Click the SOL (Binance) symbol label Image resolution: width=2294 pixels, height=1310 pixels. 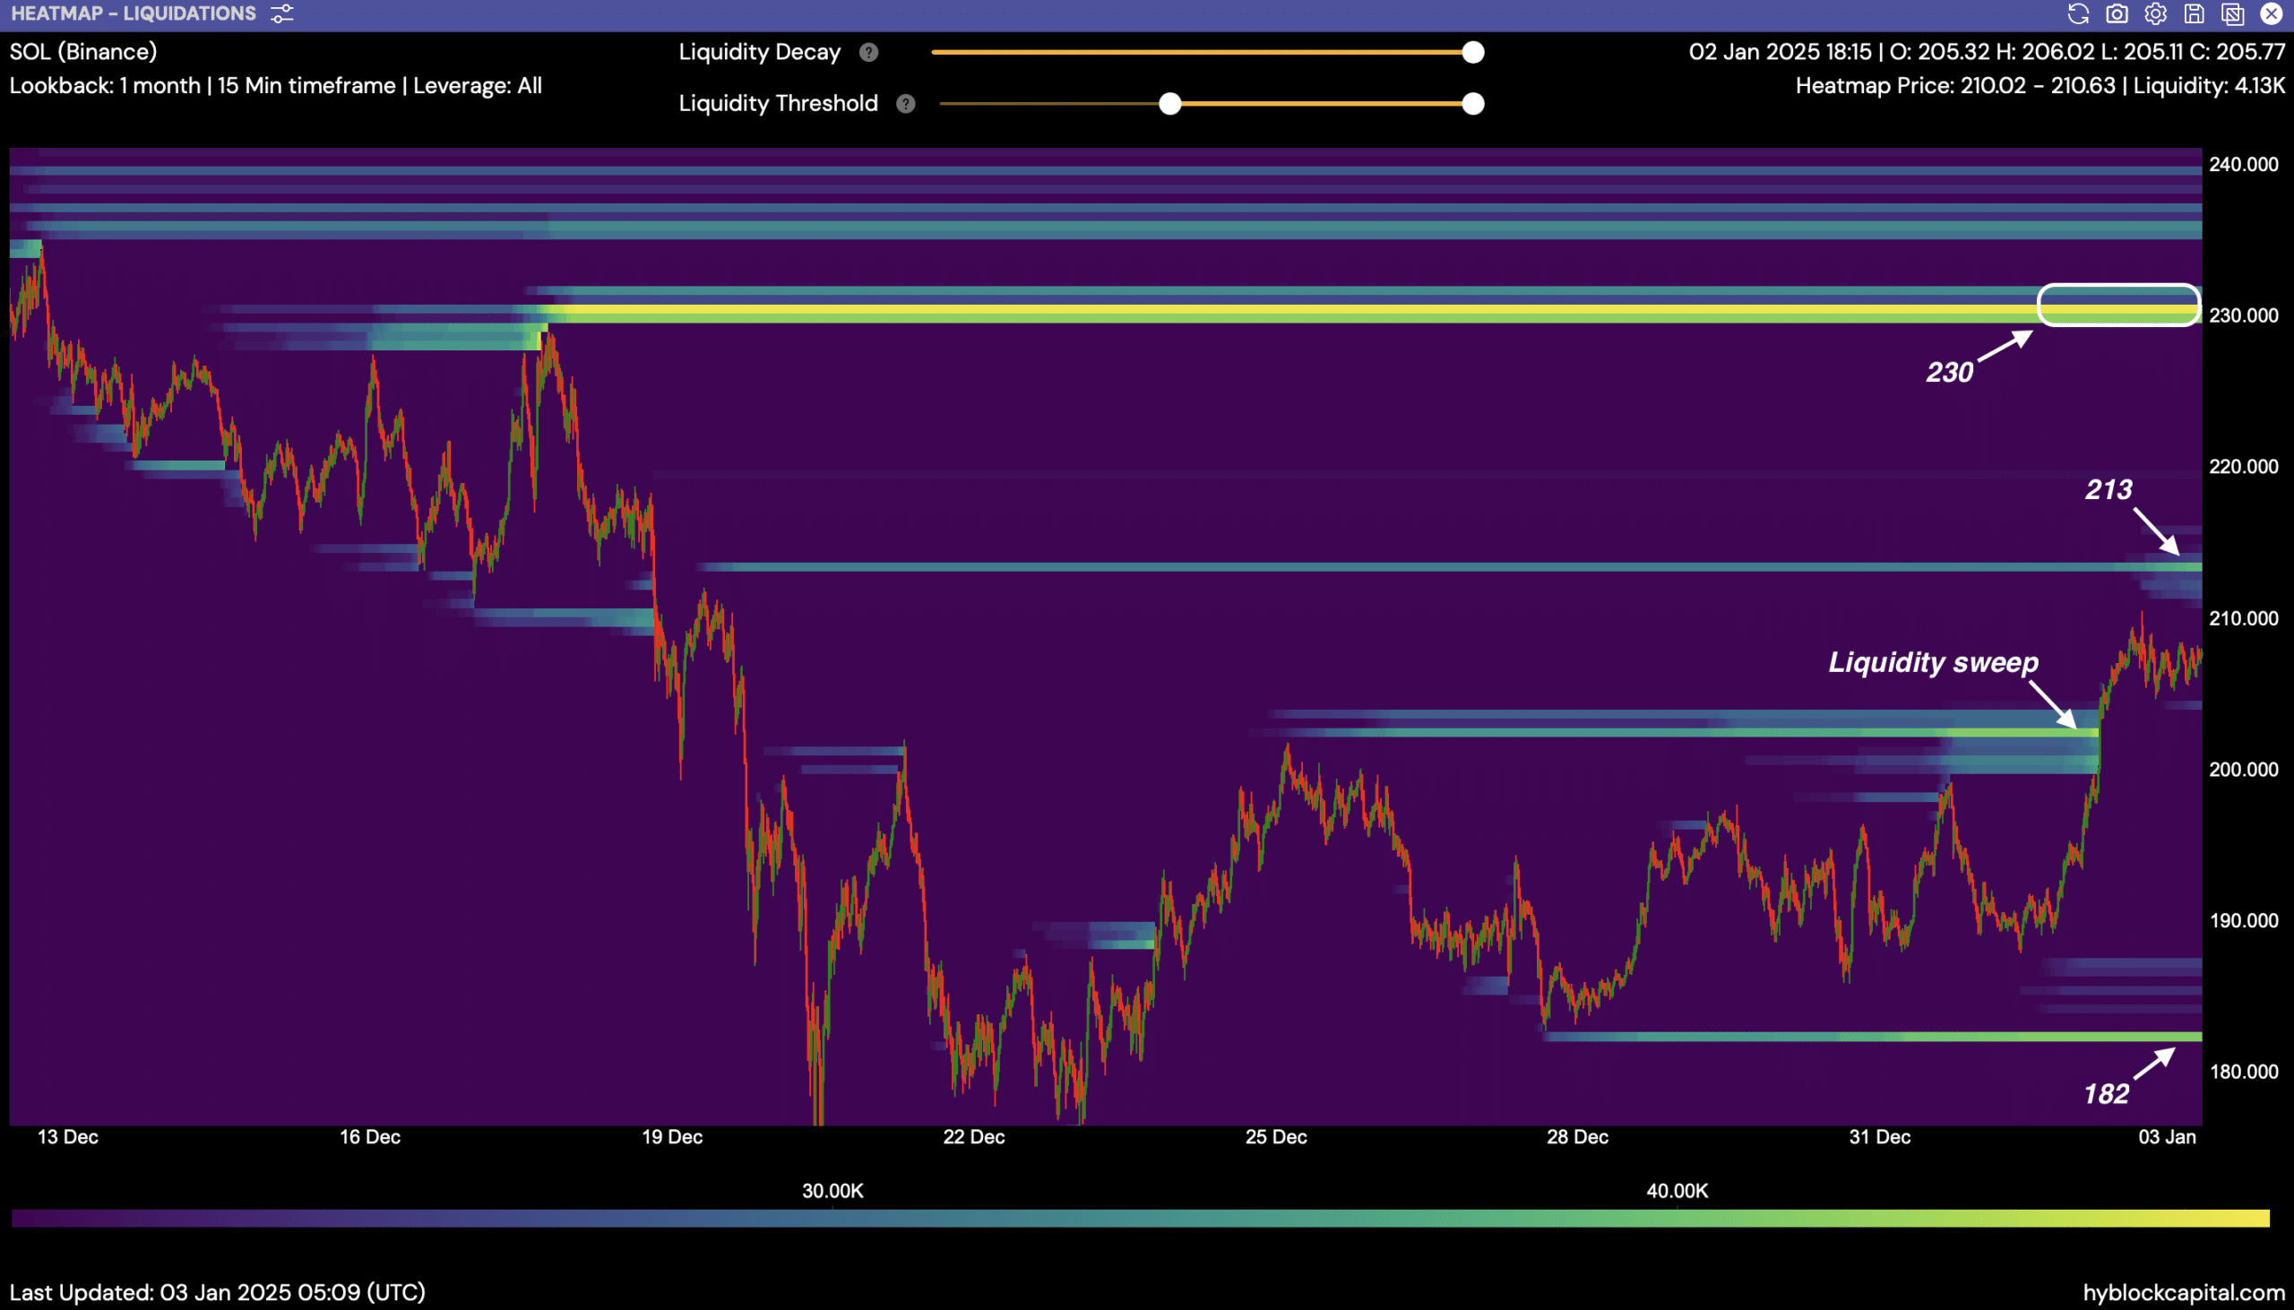point(82,51)
